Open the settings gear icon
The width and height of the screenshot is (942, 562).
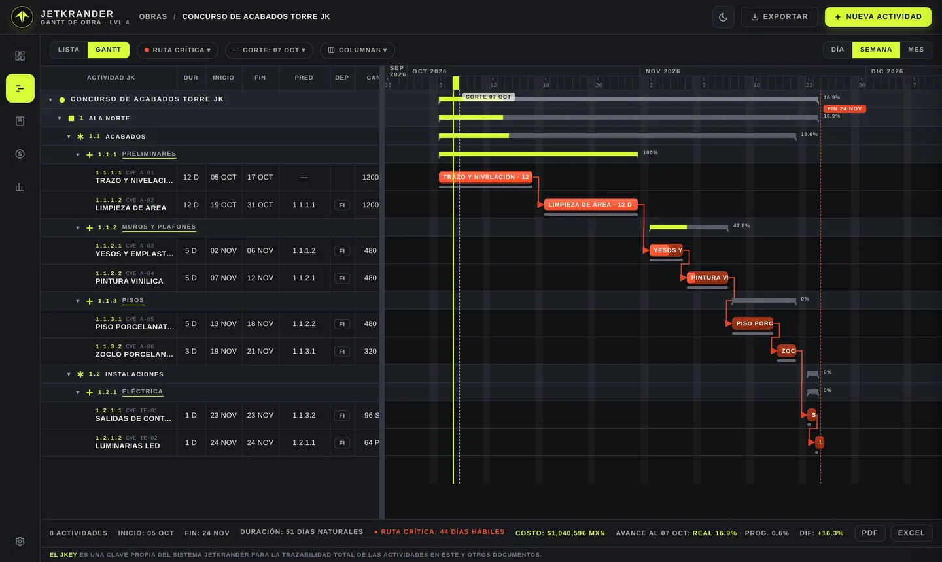tap(20, 541)
